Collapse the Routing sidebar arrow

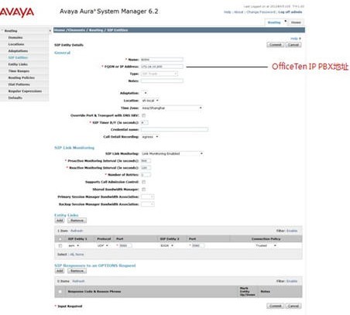[x=50, y=31]
